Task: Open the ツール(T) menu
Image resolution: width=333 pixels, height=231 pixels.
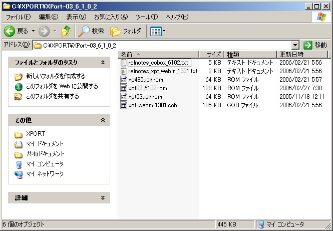Action: (x=147, y=17)
